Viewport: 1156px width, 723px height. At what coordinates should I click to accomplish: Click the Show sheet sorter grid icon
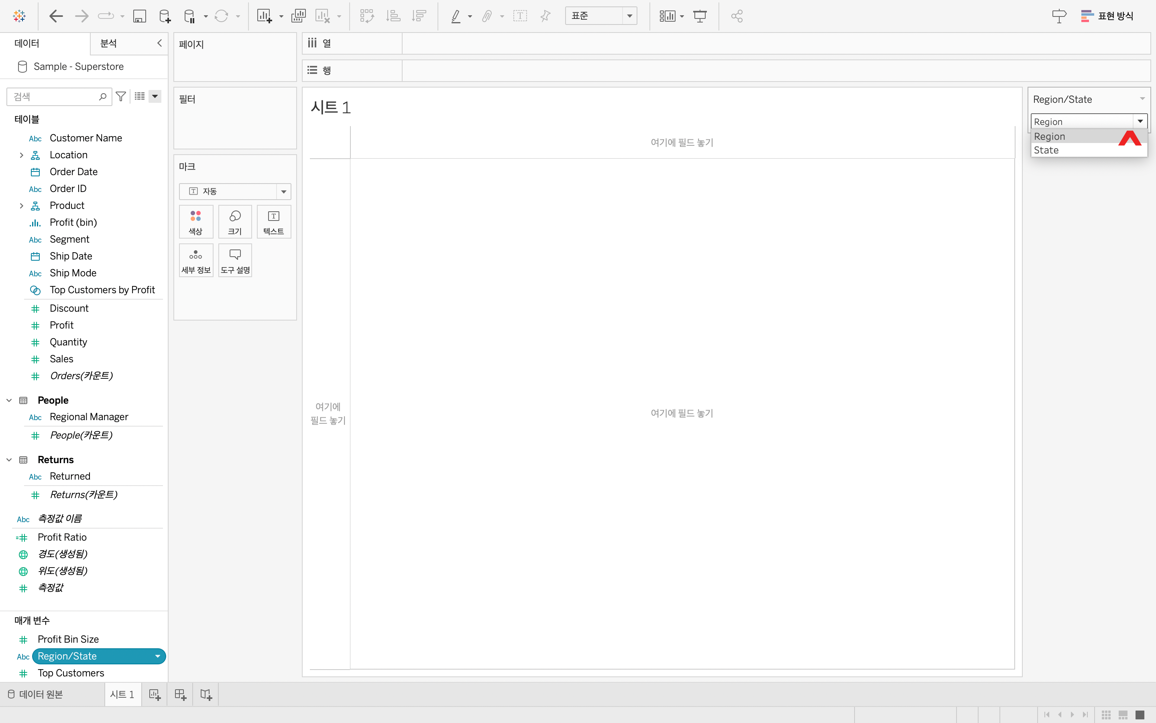pyautogui.click(x=1106, y=715)
